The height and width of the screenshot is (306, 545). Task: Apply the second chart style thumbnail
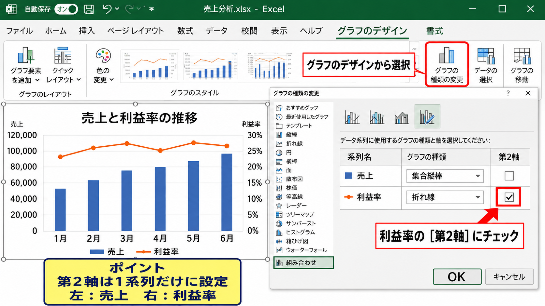[x=211, y=65]
